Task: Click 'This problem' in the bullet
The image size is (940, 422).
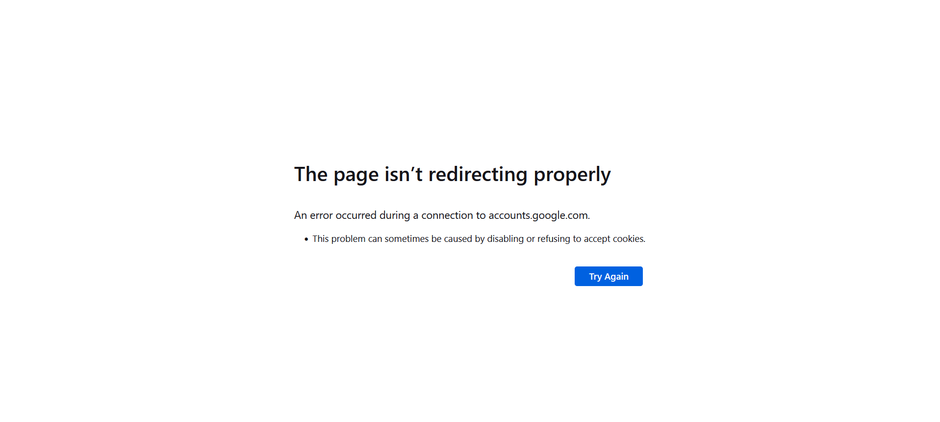Action: coord(339,239)
